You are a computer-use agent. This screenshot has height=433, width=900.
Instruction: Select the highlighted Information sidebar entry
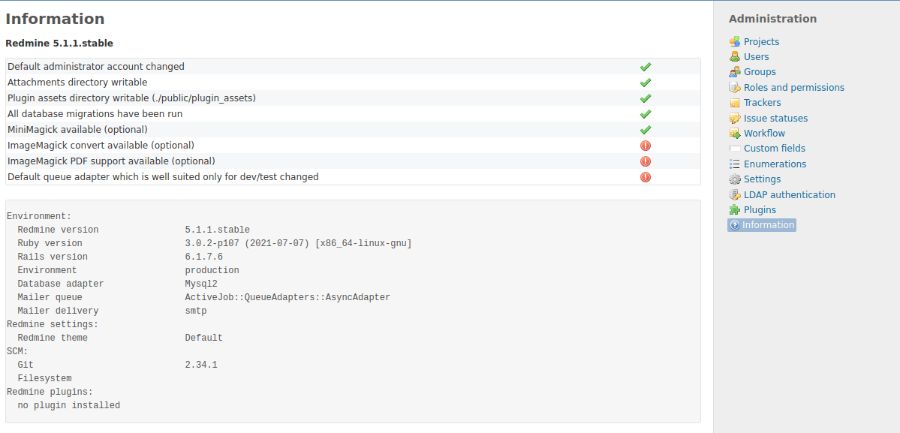[x=767, y=224]
